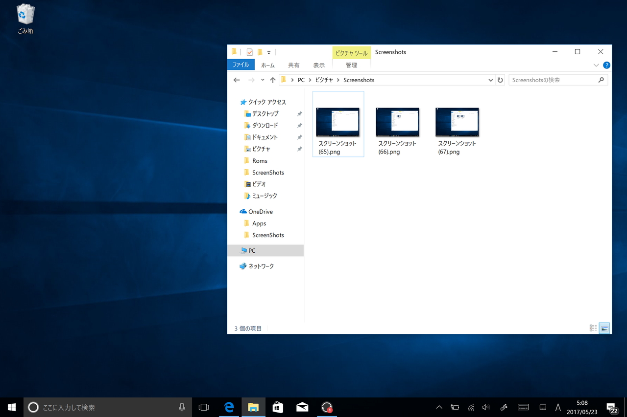The height and width of the screenshot is (417, 627).
Task: Unpin ピクチャ from quick access
Action: [x=299, y=149]
